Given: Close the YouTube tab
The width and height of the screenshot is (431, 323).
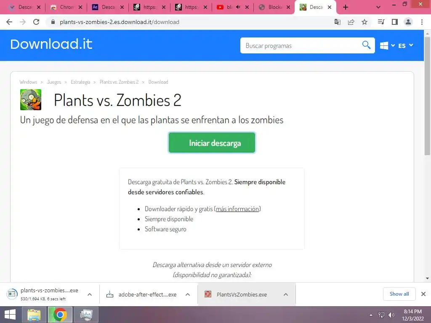Looking at the screenshot, I should click(247, 8).
